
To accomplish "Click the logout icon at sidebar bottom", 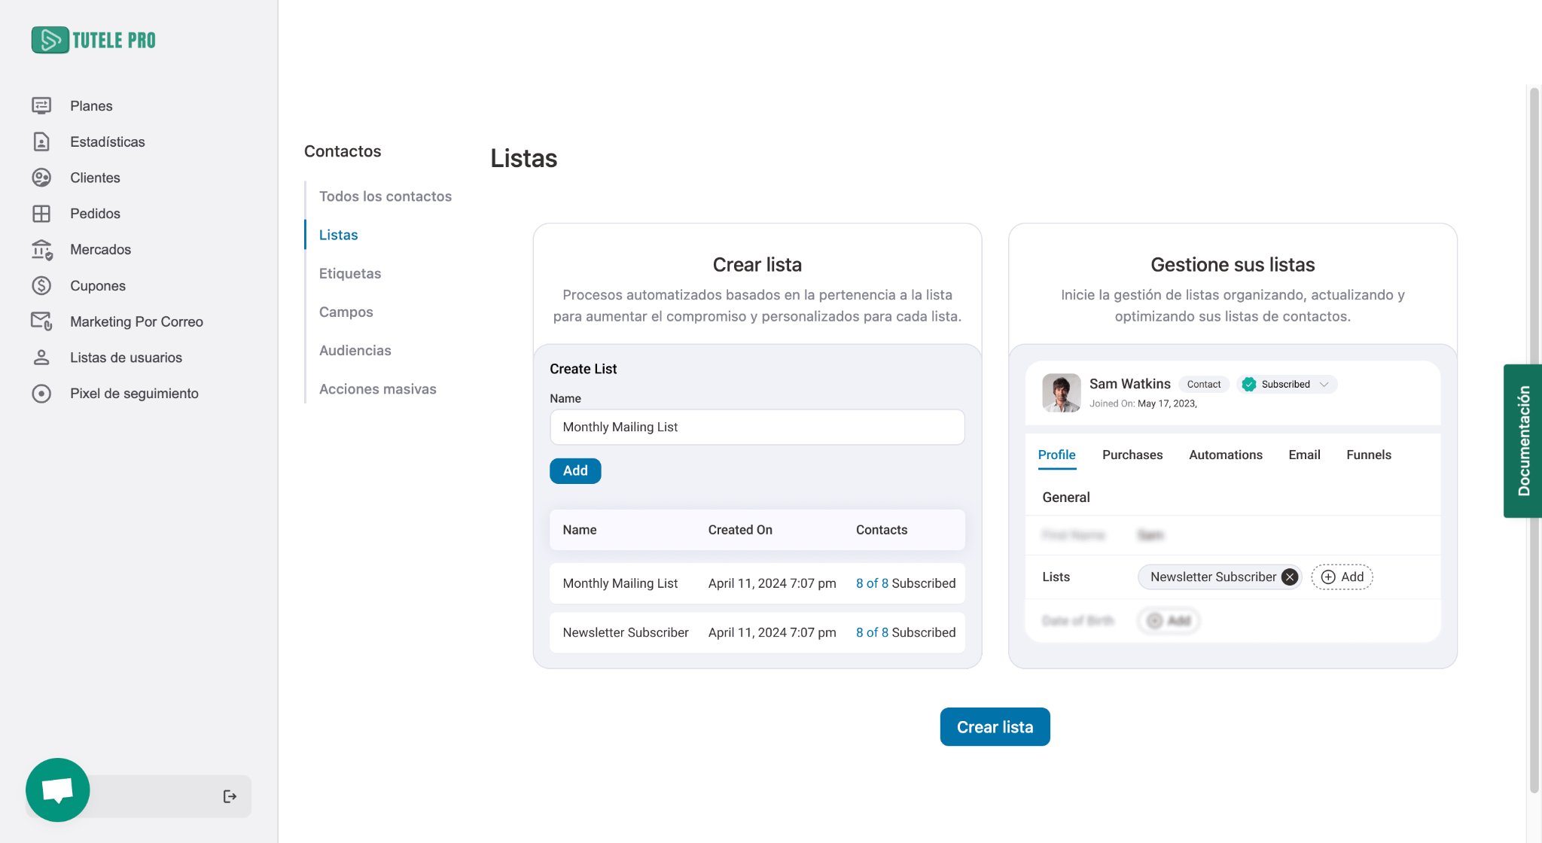I will pyautogui.click(x=230, y=796).
